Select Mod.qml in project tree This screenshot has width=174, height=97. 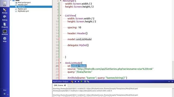(21, 7)
